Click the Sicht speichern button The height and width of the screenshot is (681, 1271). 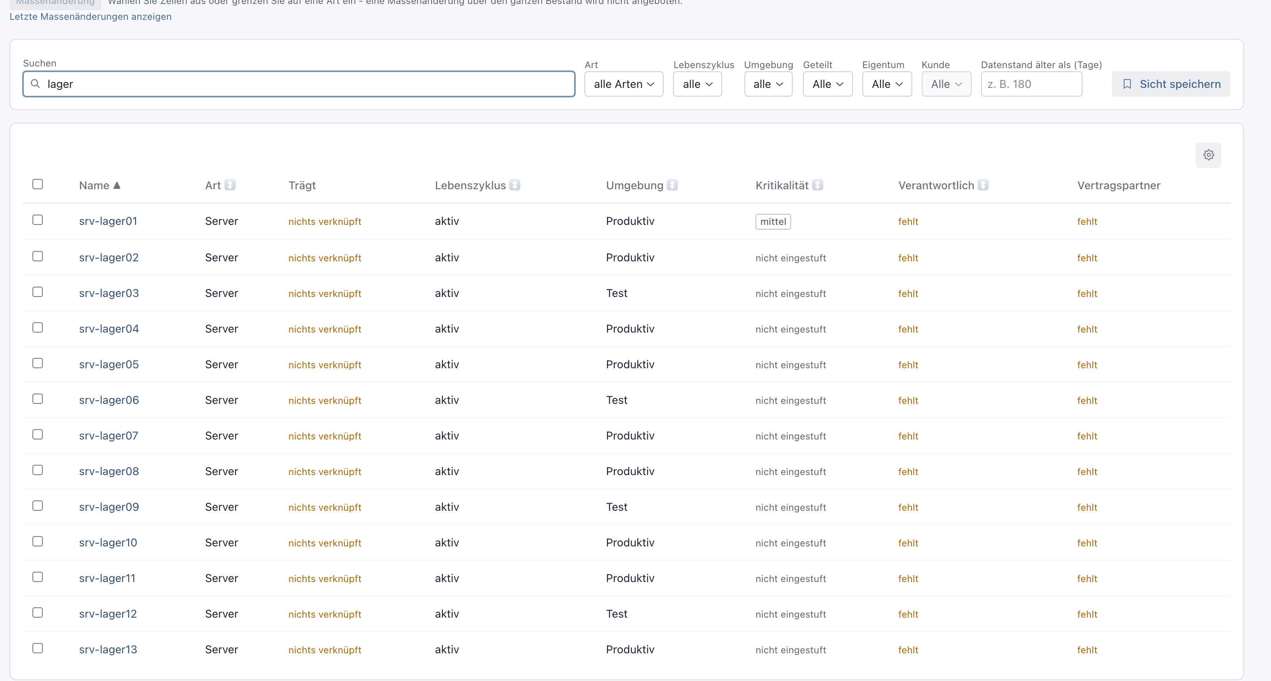click(1170, 84)
